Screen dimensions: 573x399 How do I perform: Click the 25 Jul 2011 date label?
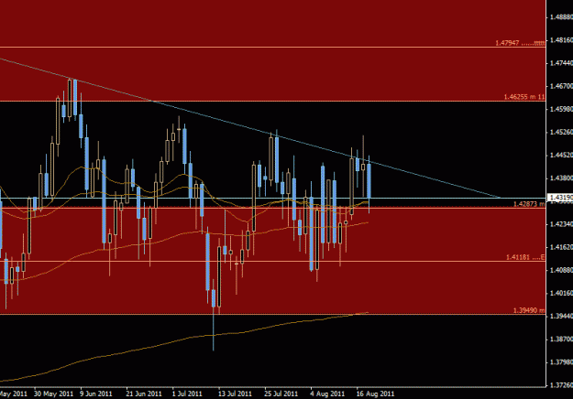pyautogui.click(x=281, y=394)
